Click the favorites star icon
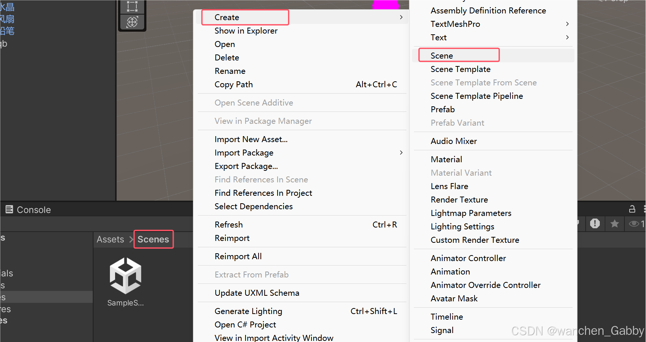 coord(615,223)
